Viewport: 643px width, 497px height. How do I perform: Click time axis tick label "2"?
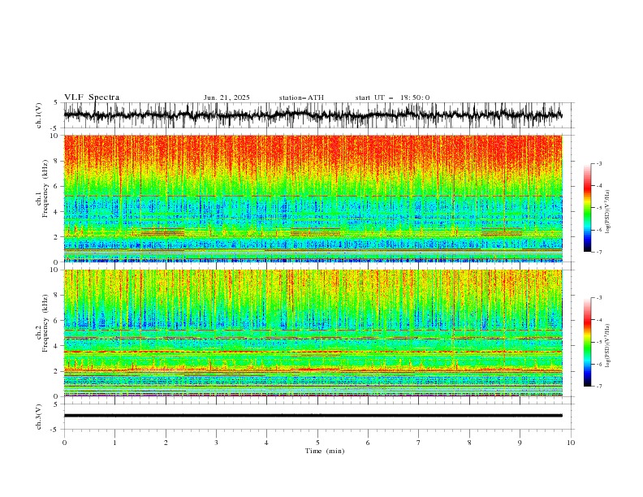coord(166,443)
